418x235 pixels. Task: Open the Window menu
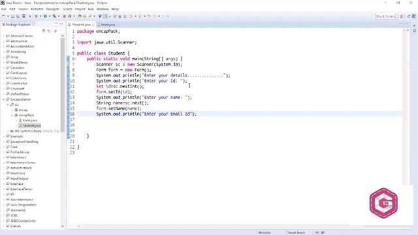pos(103,9)
